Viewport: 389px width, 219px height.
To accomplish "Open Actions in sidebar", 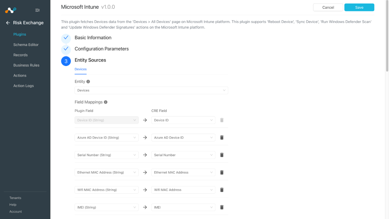I will point(20,76).
